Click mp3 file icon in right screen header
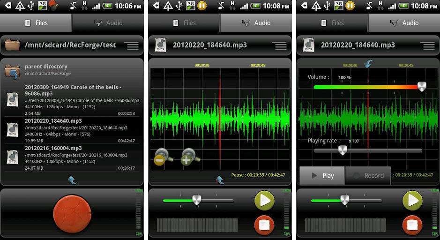 [x=309, y=45]
